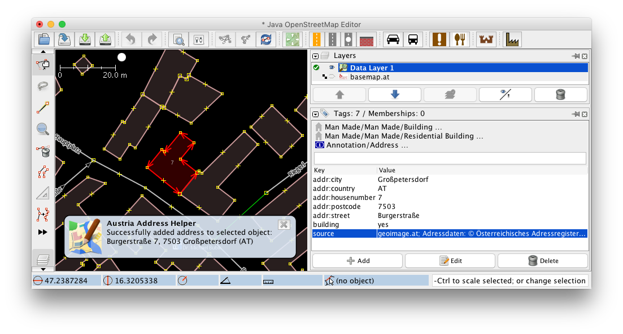Delete selected layer with trash button
This screenshot has width=623, height=334.
coord(561,95)
